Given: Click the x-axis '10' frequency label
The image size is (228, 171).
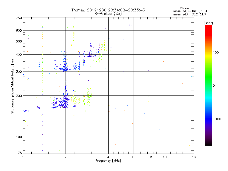Looking at the screenshot, I should click(165, 157).
